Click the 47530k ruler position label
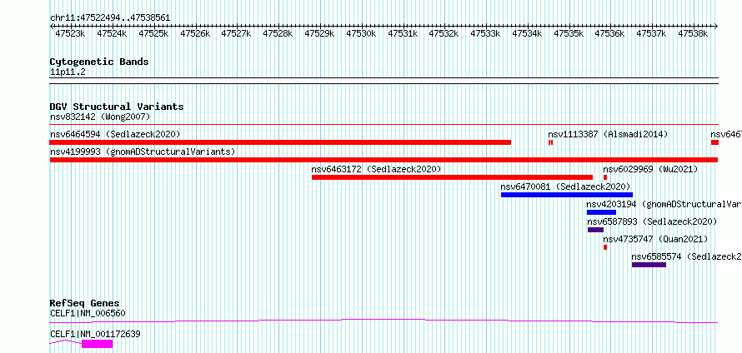Screen dimensions: 742x353 [x=361, y=33]
